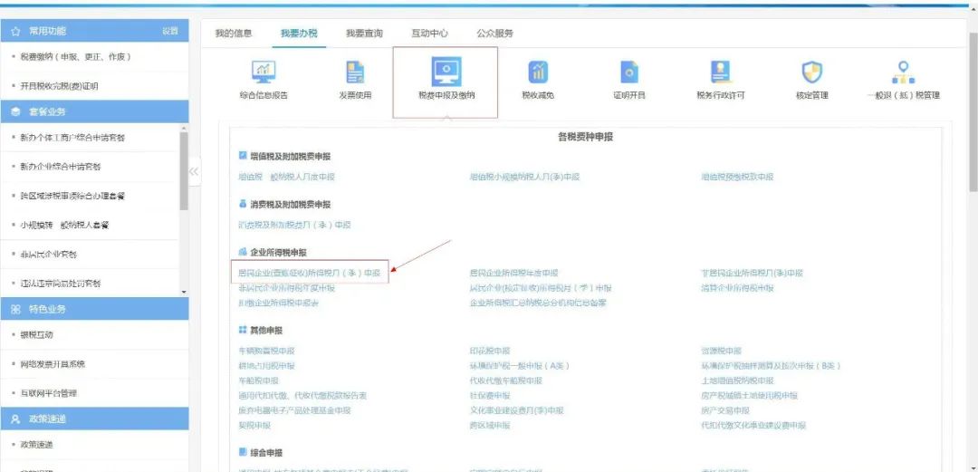Switch to the 公众服务 tab

pyautogui.click(x=494, y=34)
